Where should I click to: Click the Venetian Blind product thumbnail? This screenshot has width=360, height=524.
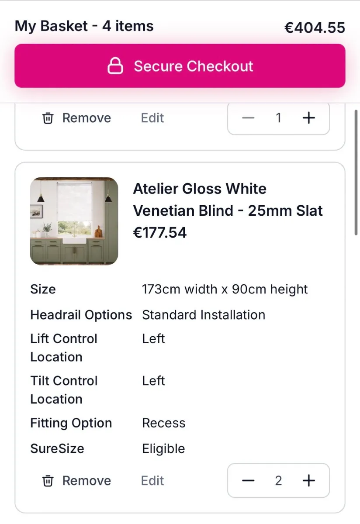click(x=74, y=222)
